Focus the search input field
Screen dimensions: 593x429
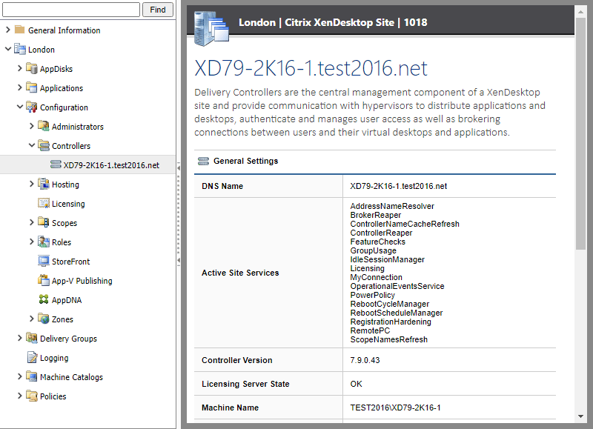coord(71,10)
